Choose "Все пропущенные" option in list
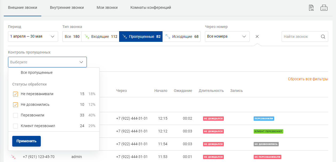The image size is (336, 162). coord(37,72)
